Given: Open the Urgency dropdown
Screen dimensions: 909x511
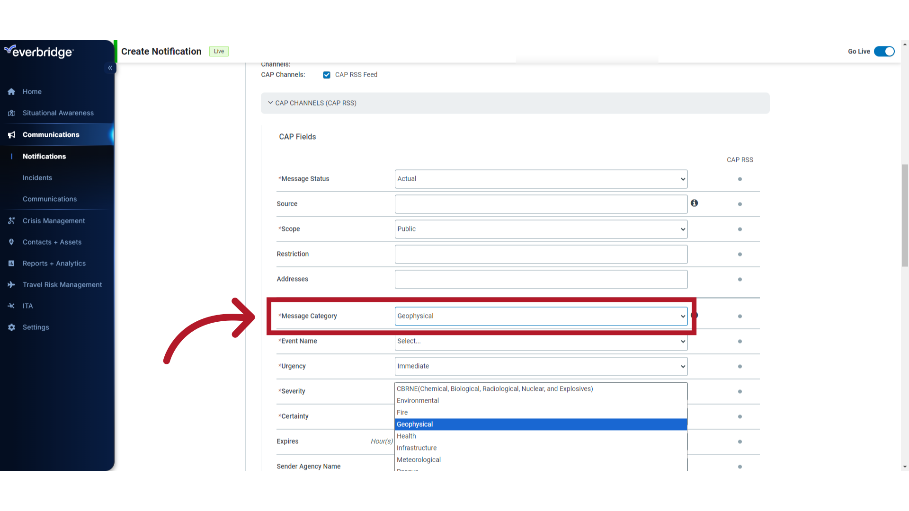Looking at the screenshot, I should (x=541, y=366).
